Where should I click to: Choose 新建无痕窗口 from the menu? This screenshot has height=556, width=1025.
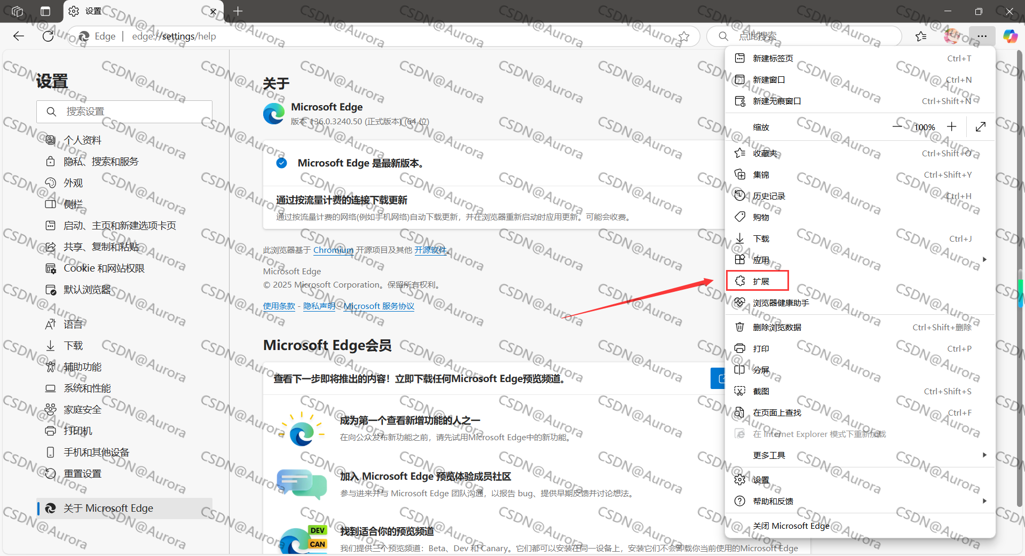click(860, 101)
